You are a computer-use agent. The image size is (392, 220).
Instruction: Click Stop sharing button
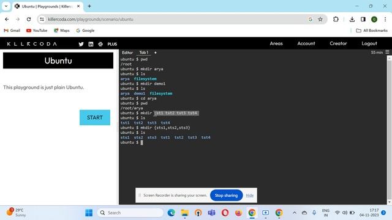[x=226, y=196]
